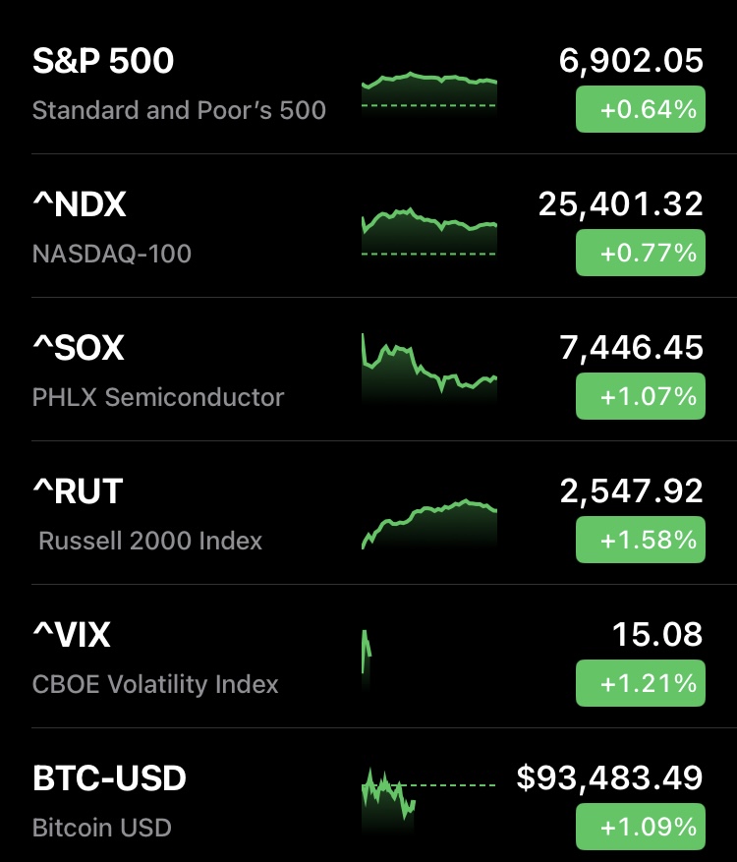Image resolution: width=737 pixels, height=862 pixels.
Task: Toggle the NASDAQ-100 +0.77% change badge
Action: 640,254
